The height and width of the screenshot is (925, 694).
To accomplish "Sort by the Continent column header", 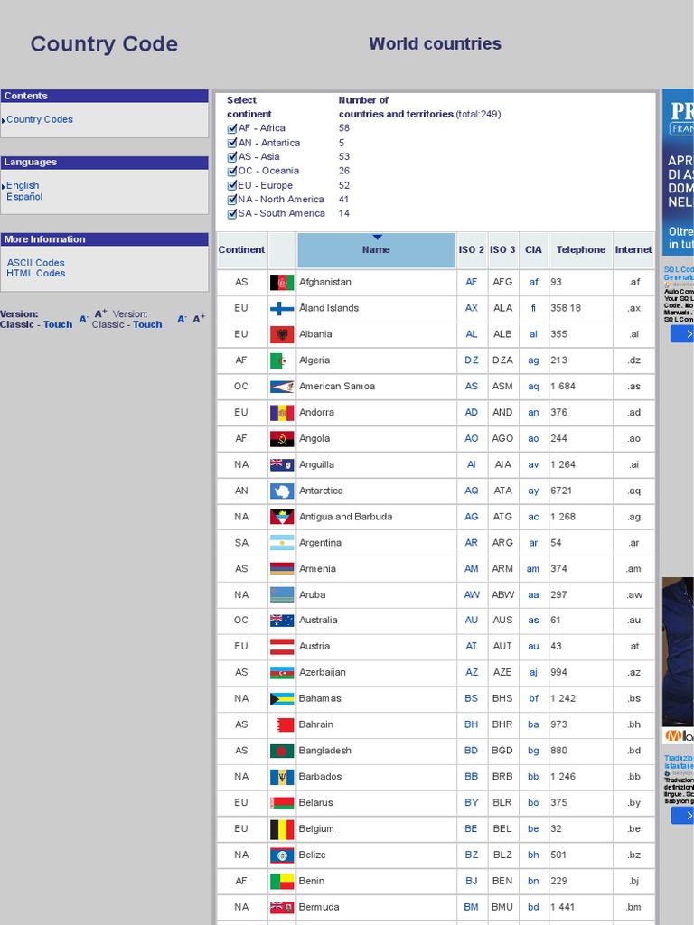I will tap(241, 250).
